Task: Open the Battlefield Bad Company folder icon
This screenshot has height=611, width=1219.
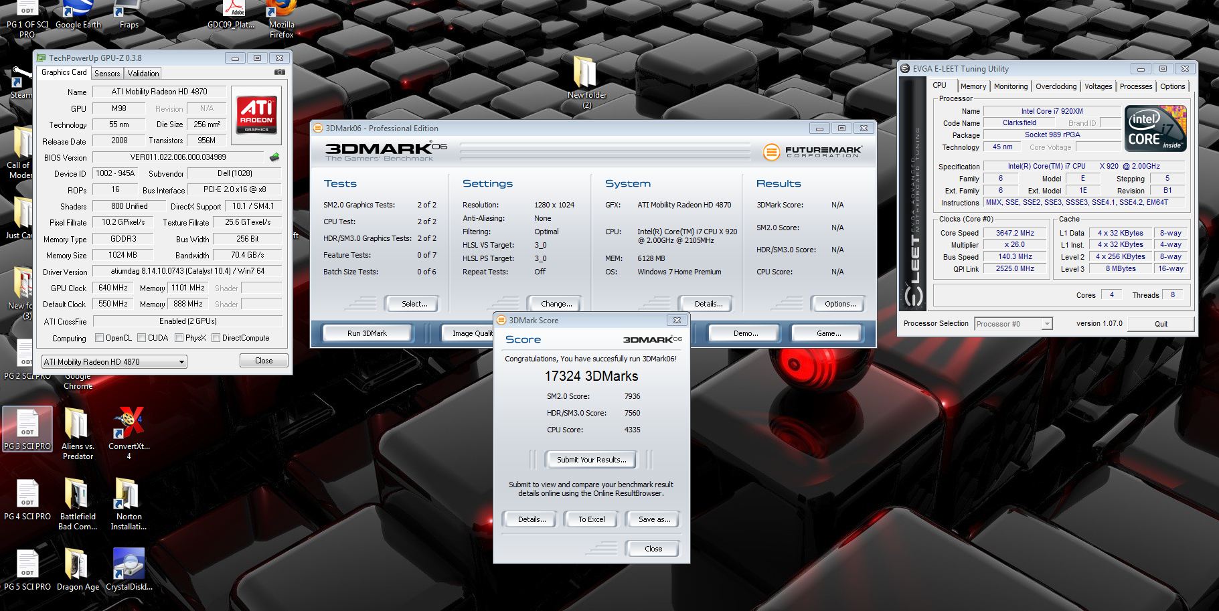Action: (x=78, y=505)
